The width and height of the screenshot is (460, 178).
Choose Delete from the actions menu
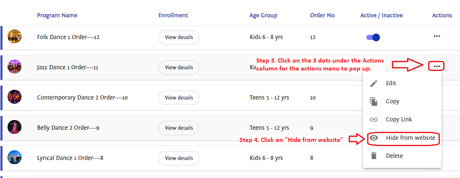394,156
